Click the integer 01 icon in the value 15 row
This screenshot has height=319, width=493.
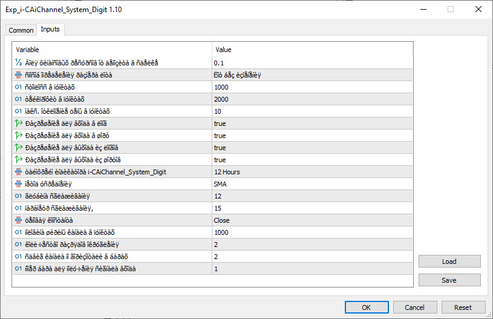point(19,208)
